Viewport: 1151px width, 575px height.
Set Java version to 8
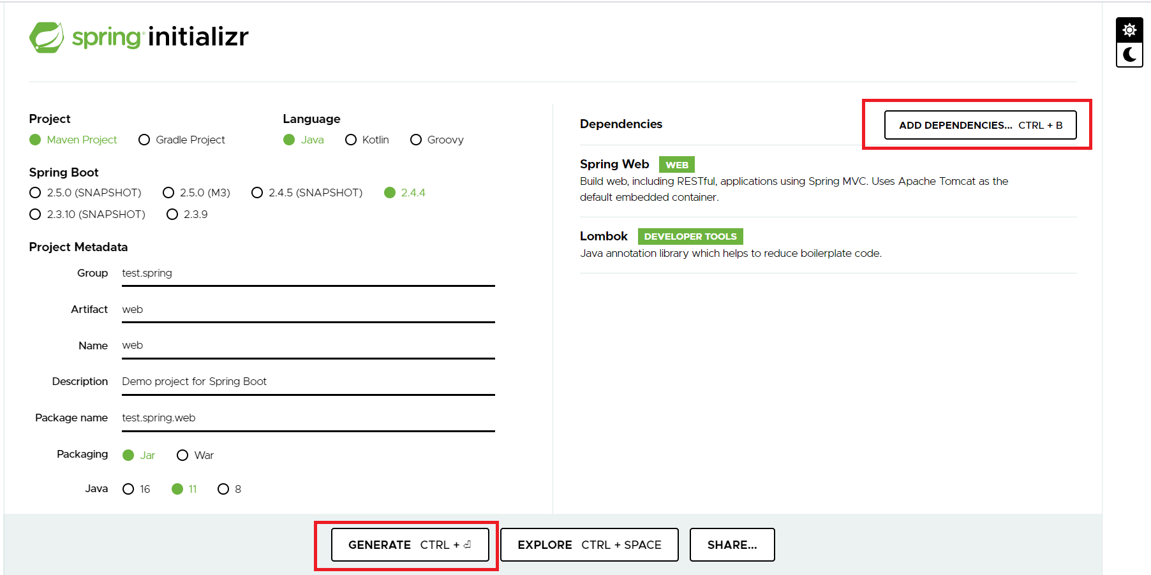coord(230,489)
